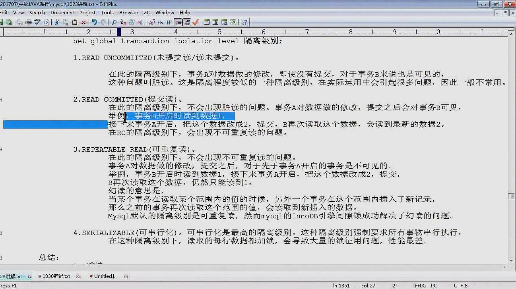Click the Find in Files icon
Screen dimensions: 516x289
[x=132, y=23]
